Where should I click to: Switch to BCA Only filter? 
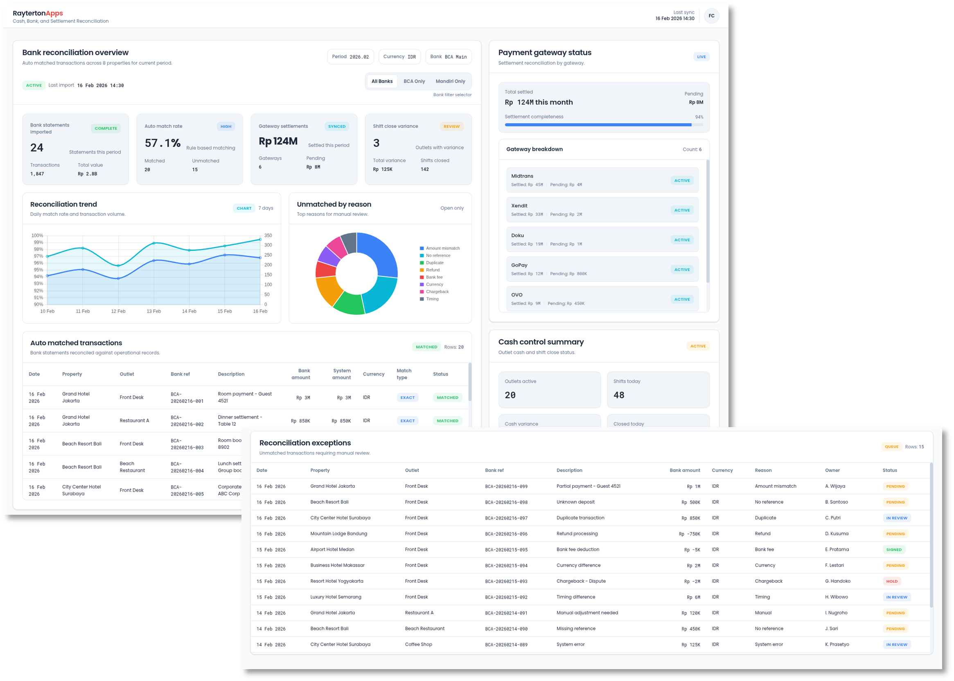tap(414, 81)
